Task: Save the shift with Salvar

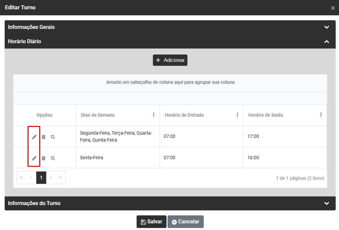Action: coord(151,222)
